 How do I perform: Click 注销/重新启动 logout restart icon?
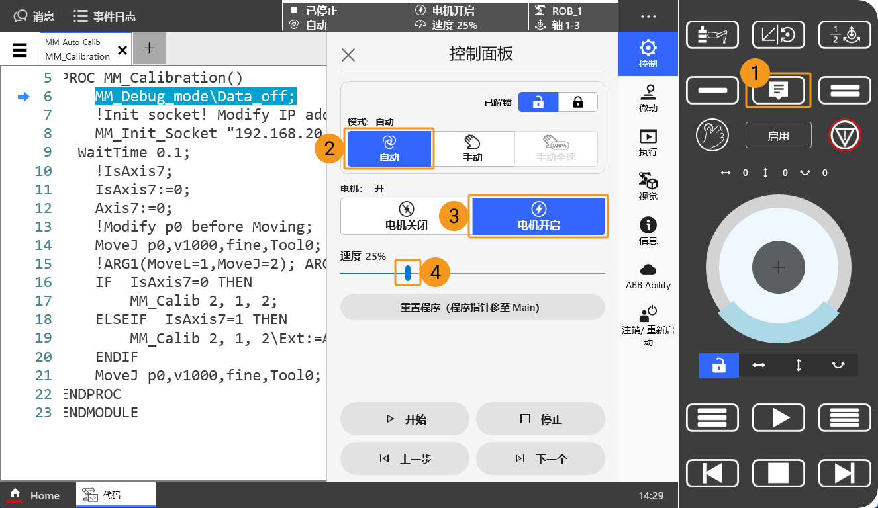pos(648,325)
